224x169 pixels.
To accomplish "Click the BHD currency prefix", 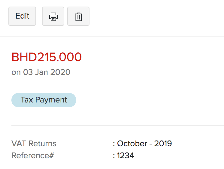I will coord(24,57).
